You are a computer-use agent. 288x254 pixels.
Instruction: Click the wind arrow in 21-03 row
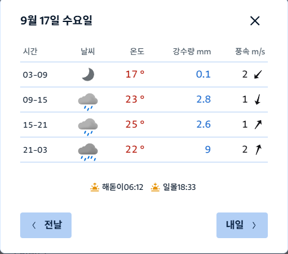coord(258,150)
